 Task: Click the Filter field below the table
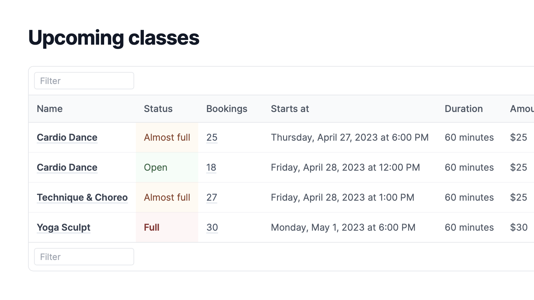click(x=84, y=257)
